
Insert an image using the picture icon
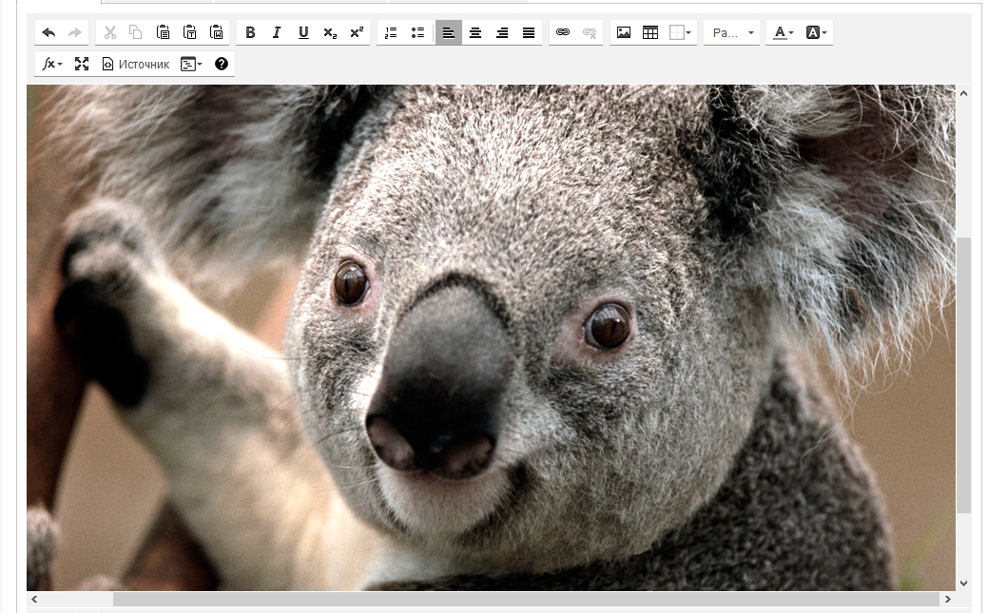tap(624, 32)
